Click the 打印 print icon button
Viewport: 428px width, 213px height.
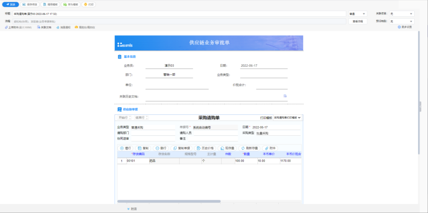tap(89, 5)
